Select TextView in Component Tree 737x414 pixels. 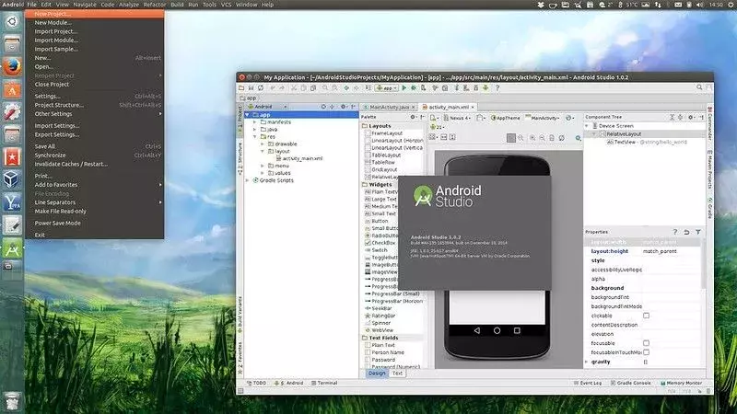(x=625, y=142)
